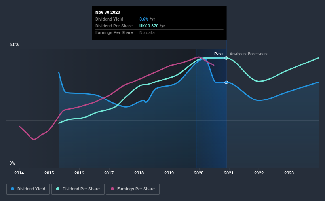Viewport: 325px width, 201px height.
Task: Click the 2020 x-axis label
Action: click(199, 173)
